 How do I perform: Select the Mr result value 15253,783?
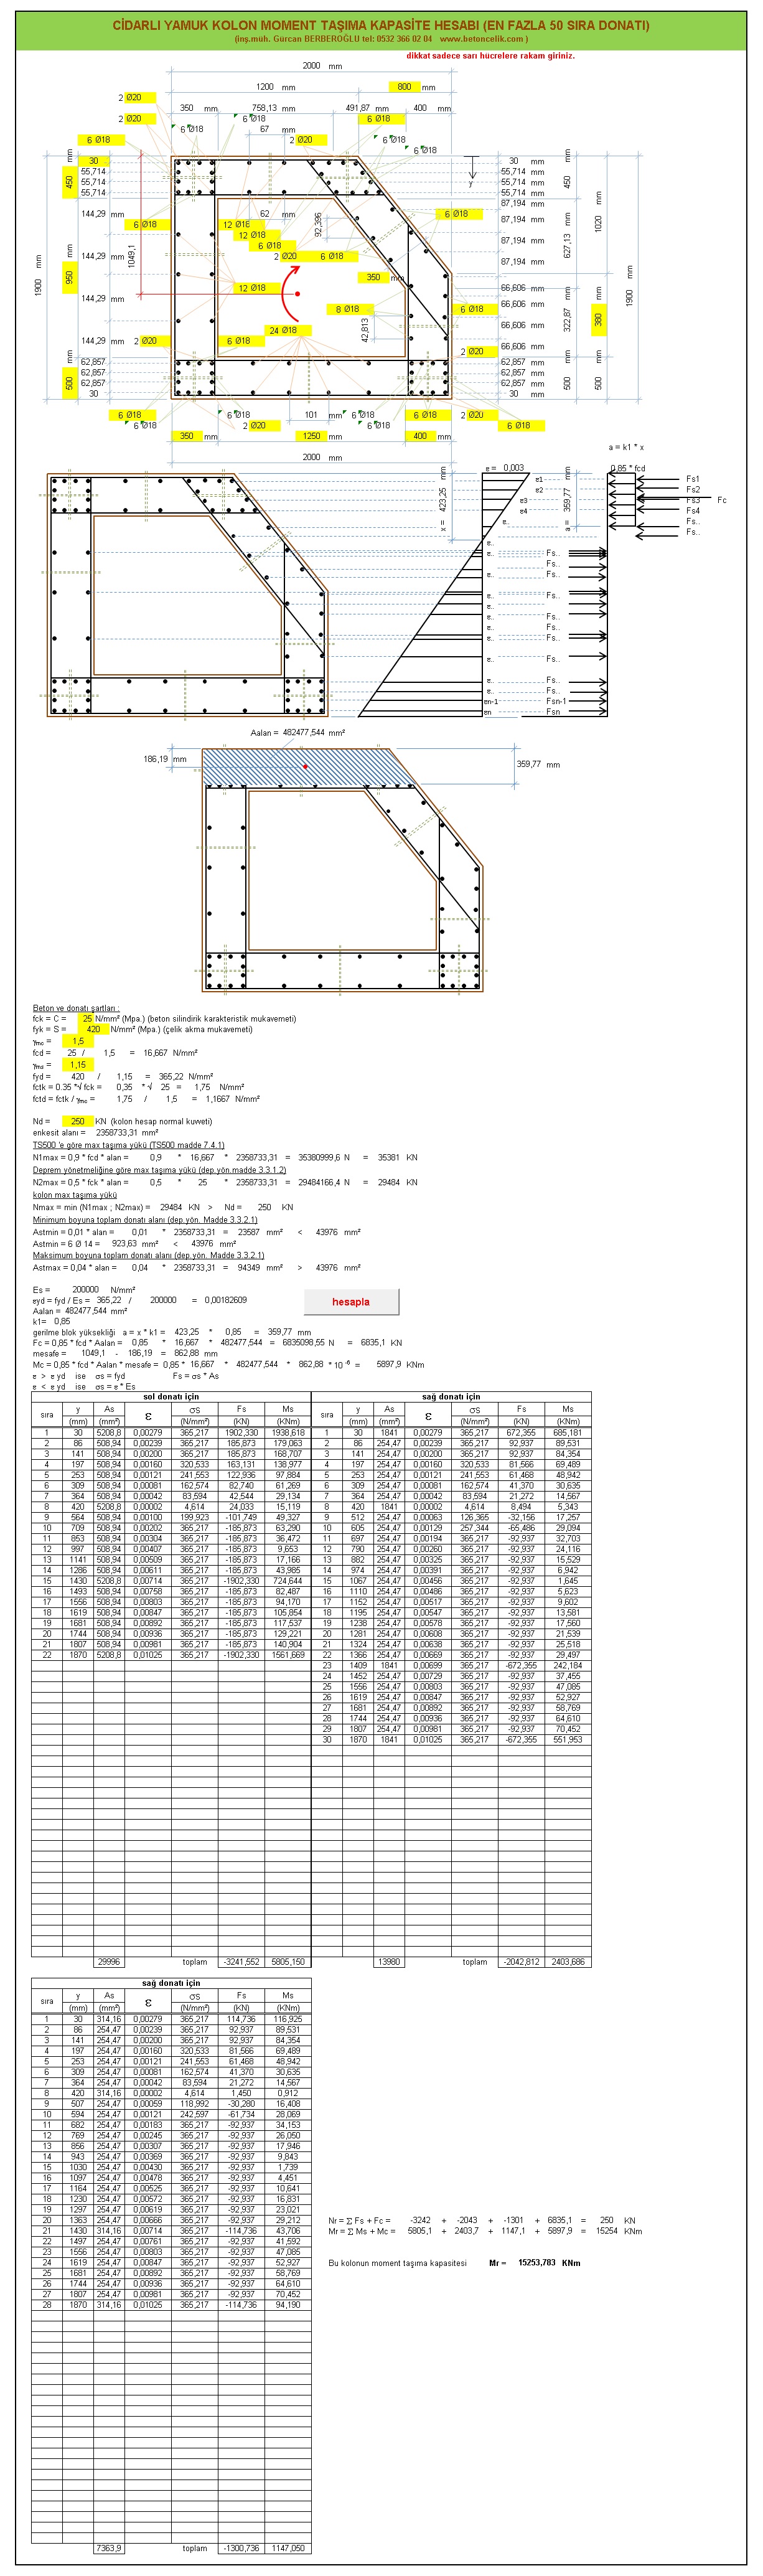pos(536,2262)
